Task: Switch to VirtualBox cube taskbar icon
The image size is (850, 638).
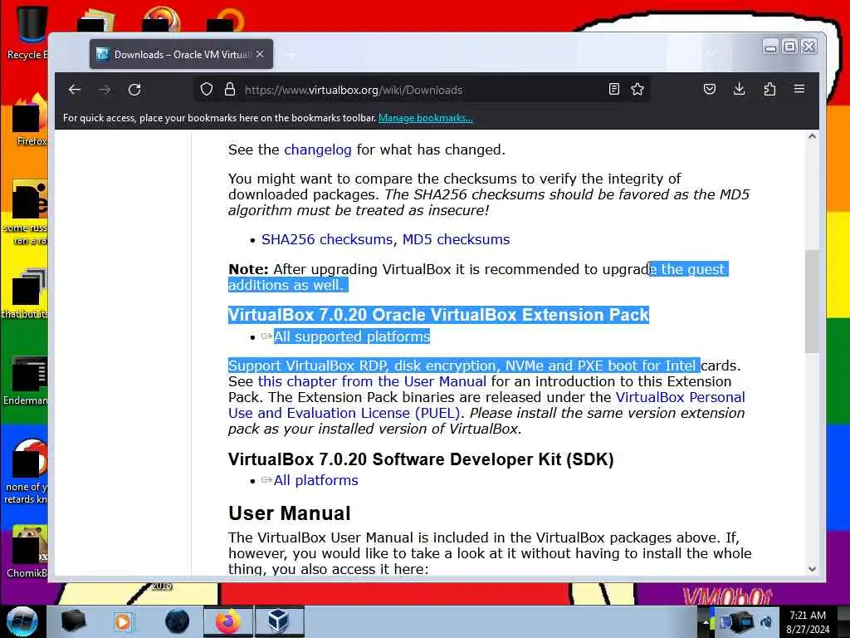Action: pos(279,621)
